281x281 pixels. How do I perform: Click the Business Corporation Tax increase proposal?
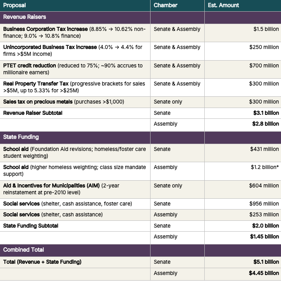(45, 29)
